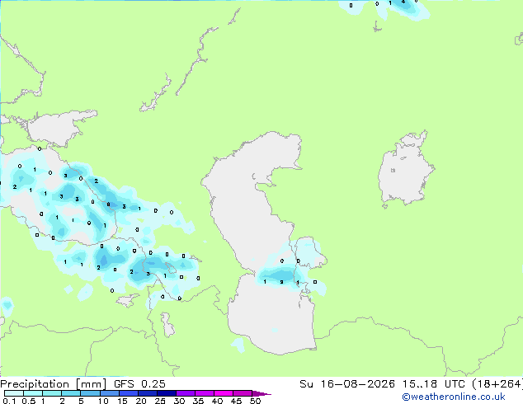Click the 30–35 mm purple legend swatch
Screen dimensions: 523x404
[x=185, y=393]
